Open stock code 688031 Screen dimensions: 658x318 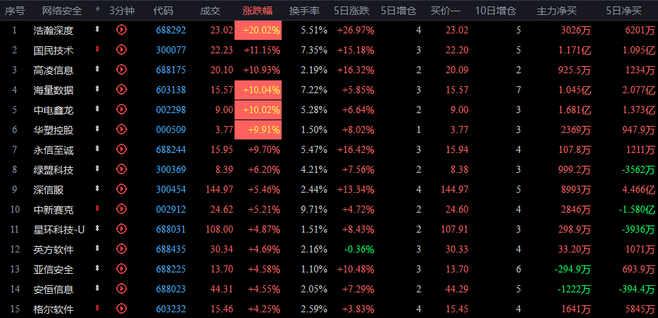pyautogui.click(x=171, y=229)
